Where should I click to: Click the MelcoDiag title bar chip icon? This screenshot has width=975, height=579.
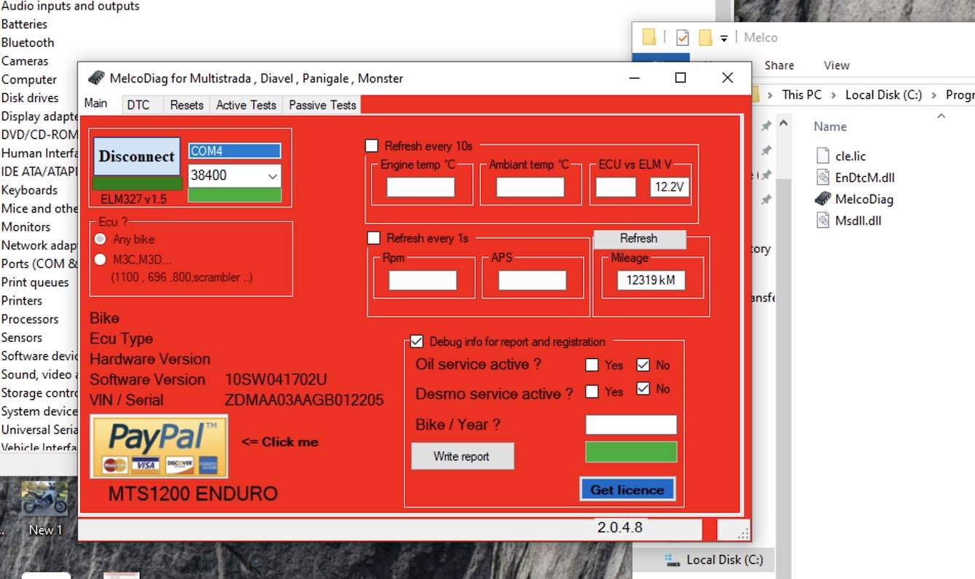(x=96, y=78)
